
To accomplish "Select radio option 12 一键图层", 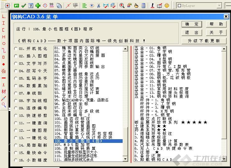I will pos(16,130).
